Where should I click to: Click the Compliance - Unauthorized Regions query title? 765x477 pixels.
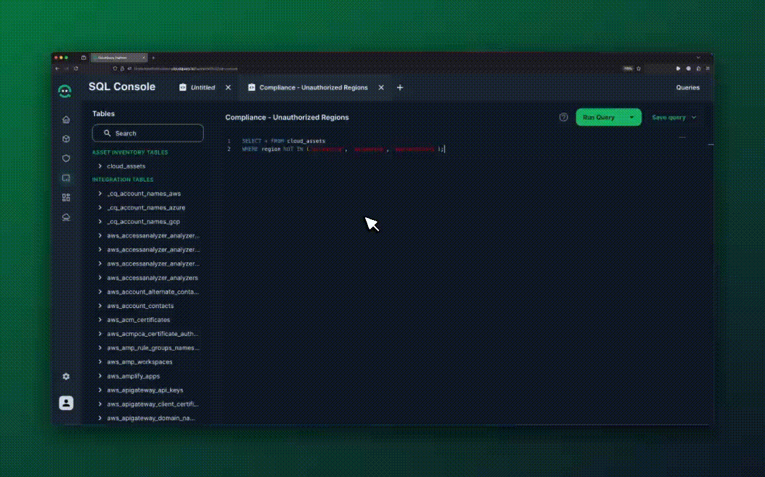coord(287,117)
